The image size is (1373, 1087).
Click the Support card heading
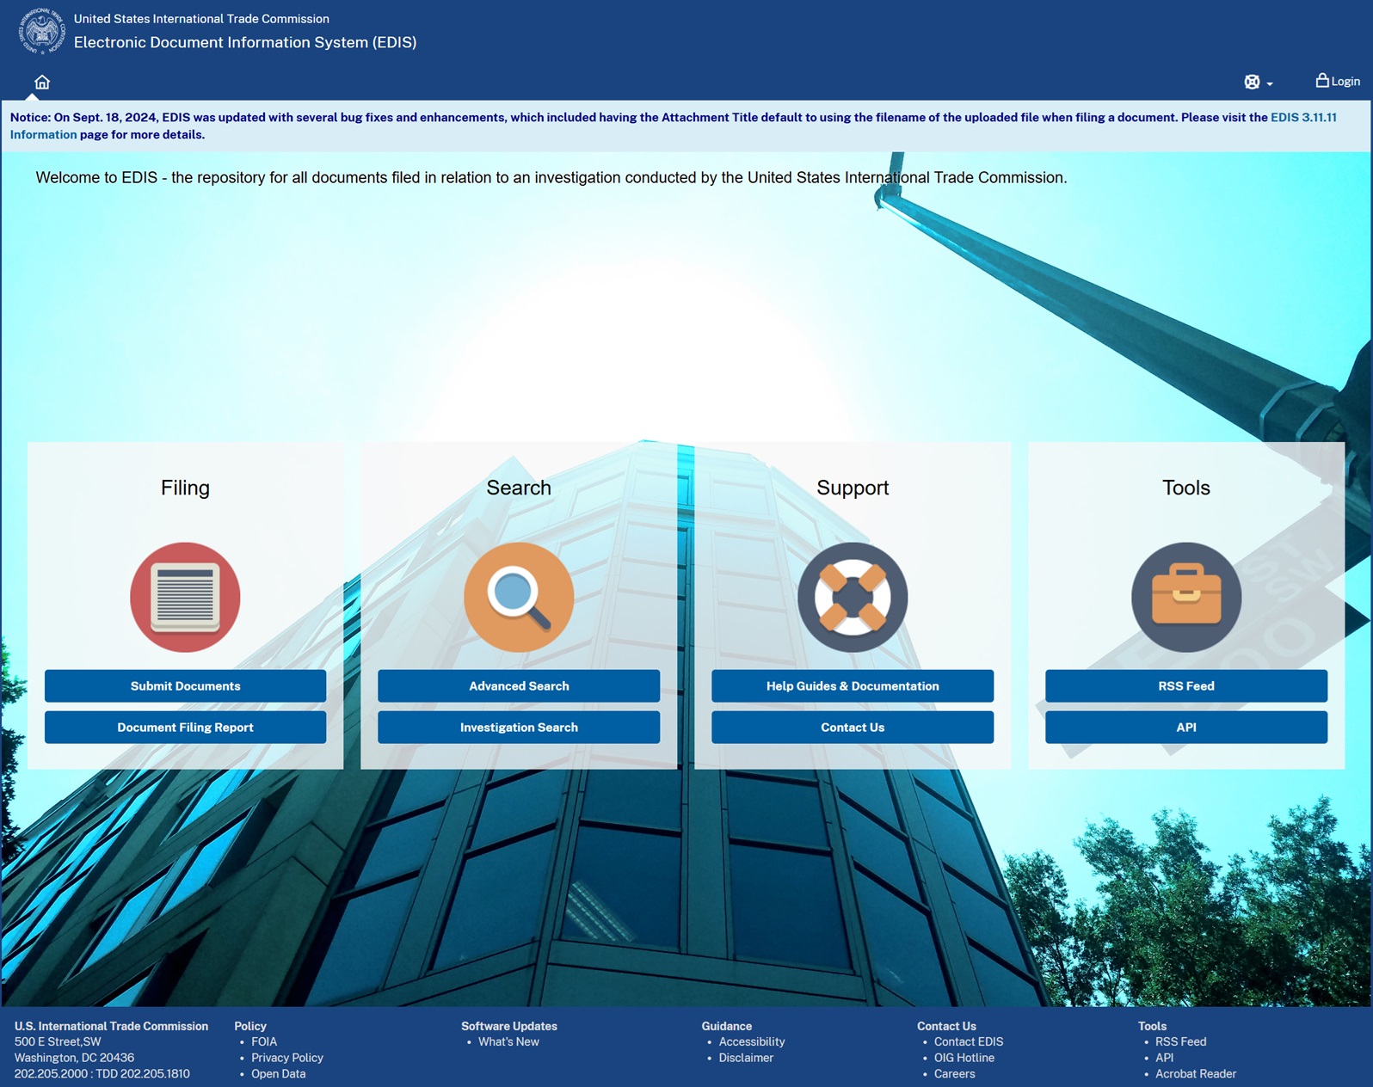[853, 488]
